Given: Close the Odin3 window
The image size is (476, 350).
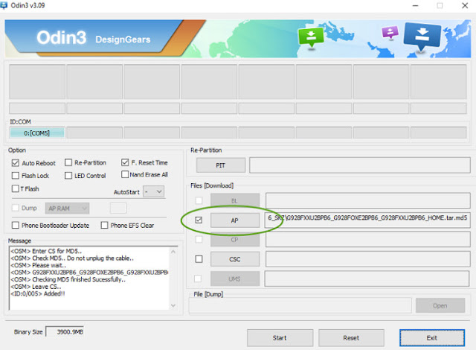Looking at the screenshot, I should [465, 5].
